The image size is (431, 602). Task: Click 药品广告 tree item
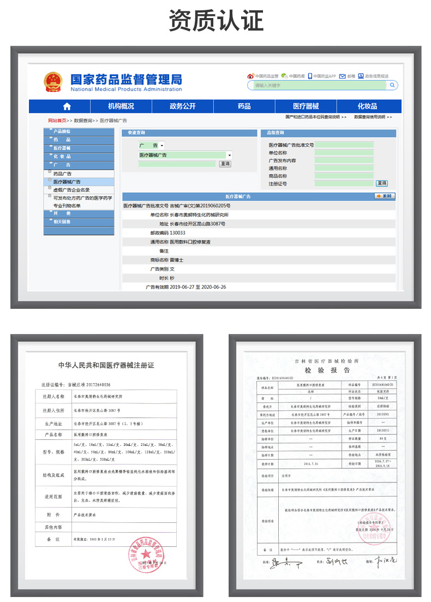point(62,174)
